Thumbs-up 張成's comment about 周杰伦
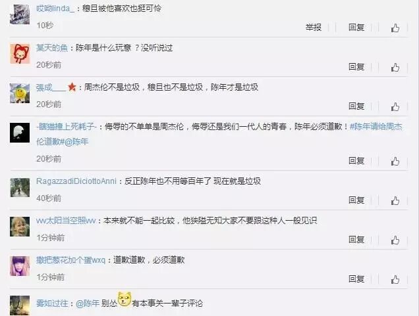This screenshot has height=316, width=419. pos(395,106)
